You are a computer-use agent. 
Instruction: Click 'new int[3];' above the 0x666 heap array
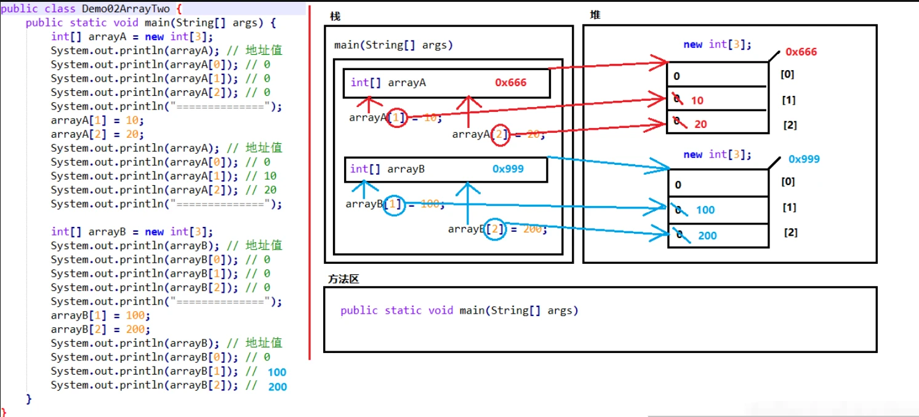pos(718,44)
